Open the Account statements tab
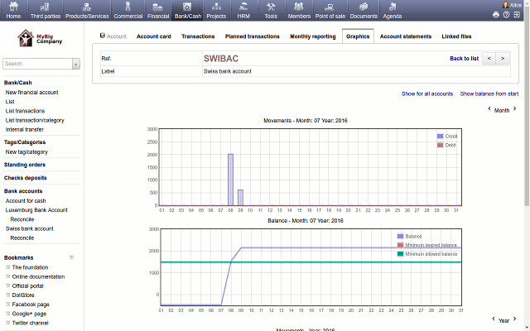 [x=406, y=36]
